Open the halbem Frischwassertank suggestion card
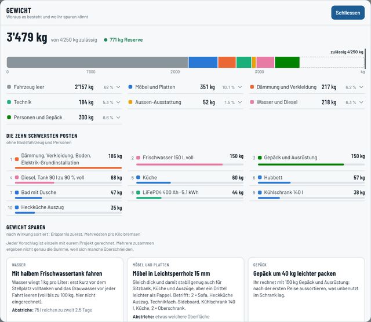The height and width of the screenshot is (322, 371). click(64, 290)
